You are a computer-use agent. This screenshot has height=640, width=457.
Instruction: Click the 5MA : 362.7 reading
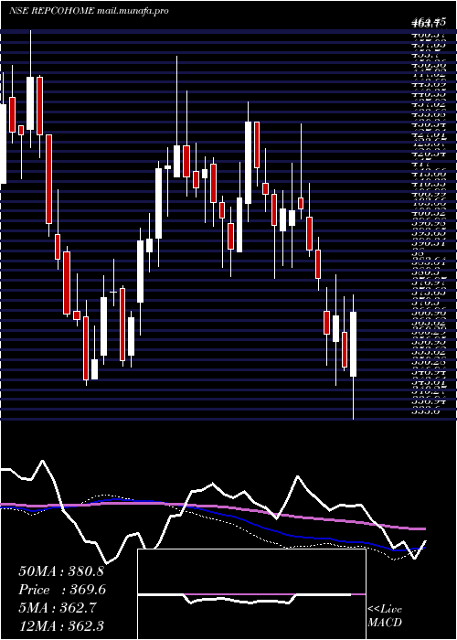58,608
